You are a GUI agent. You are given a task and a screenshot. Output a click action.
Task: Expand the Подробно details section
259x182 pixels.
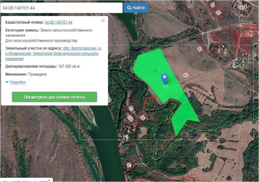pos(18,82)
